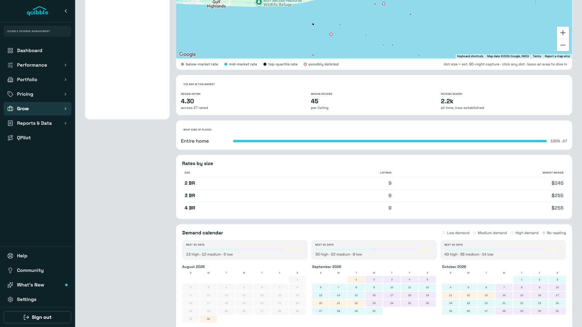Viewport: 582px width, 327px height.
Task: Open the Next 60 days summary card
Action: point(374,250)
